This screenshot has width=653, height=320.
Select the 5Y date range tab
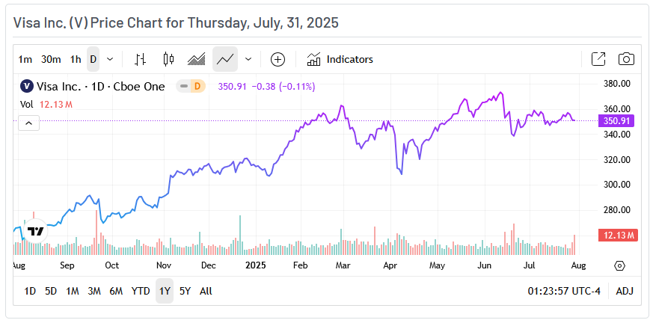pyautogui.click(x=185, y=291)
